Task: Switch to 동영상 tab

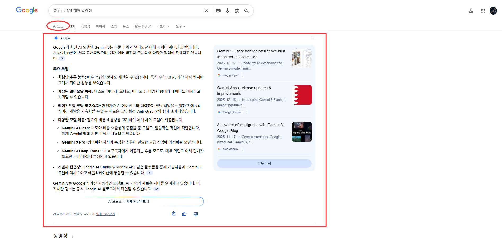Action: click(x=86, y=26)
